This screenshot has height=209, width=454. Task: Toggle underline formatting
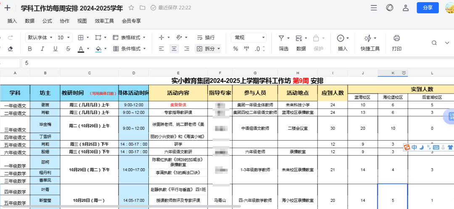(55, 49)
